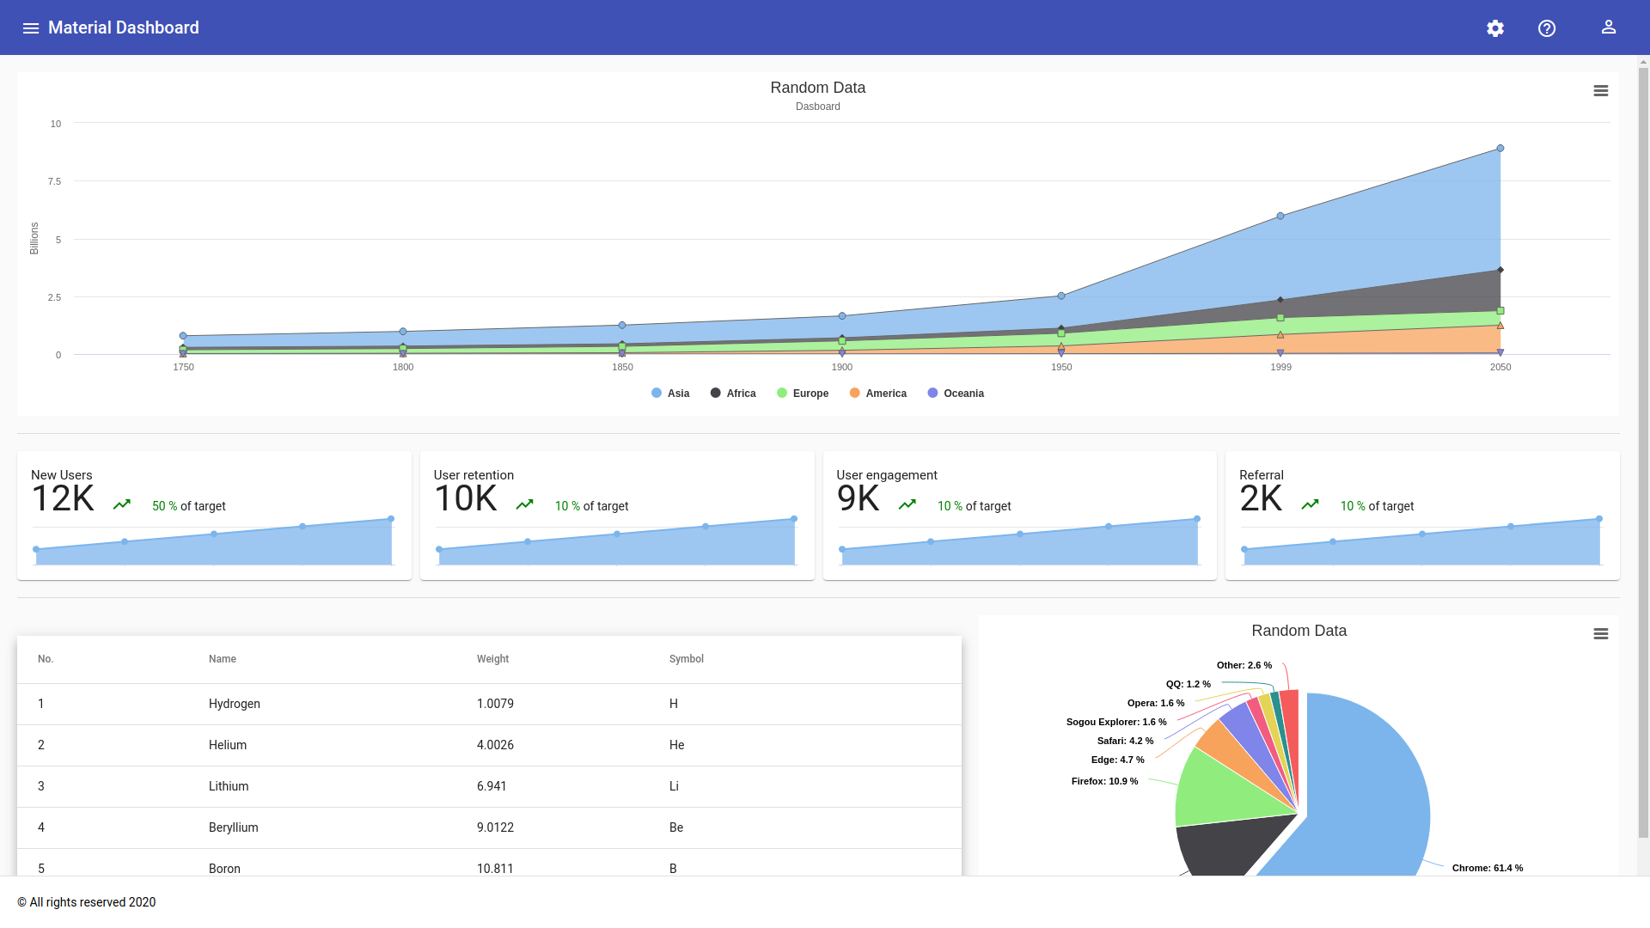
Task: Open pie chart context menu icon
Action: (x=1600, y=634)
